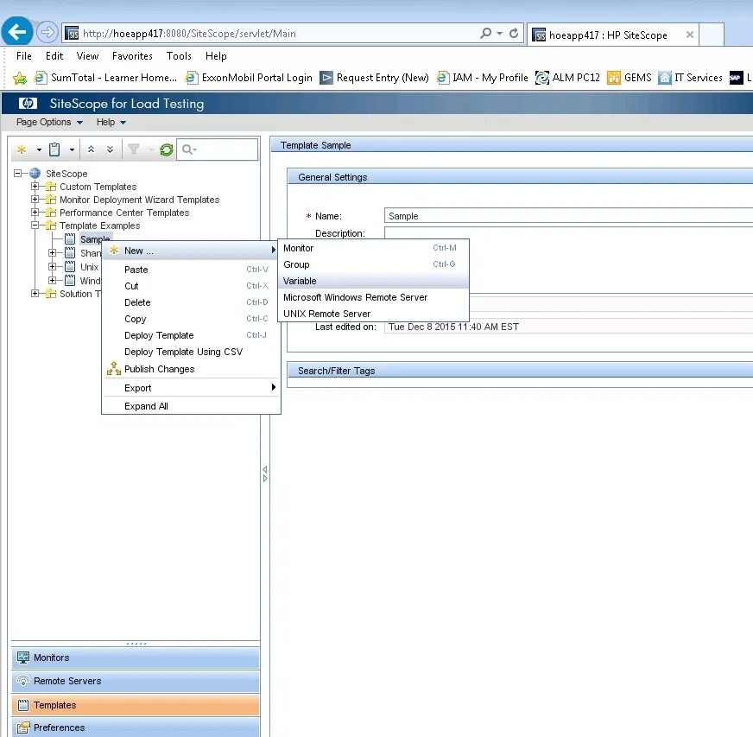Screen dimensions: 753x737
Task: Click the IT Services home bookmark icon
Action: 665,78
